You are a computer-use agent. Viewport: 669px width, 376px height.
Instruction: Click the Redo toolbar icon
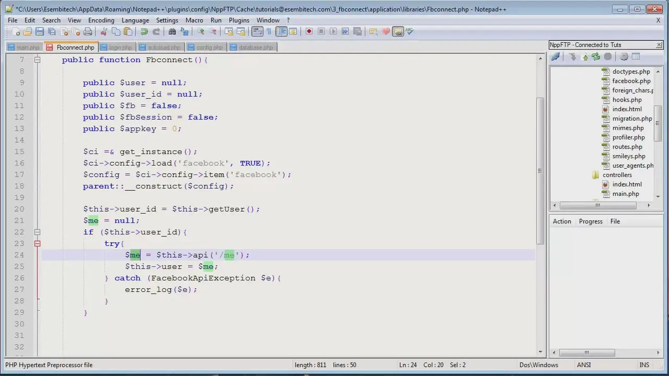click(x=156, y=32)
